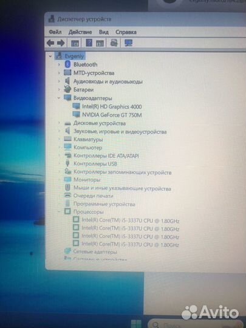Click the Очереди печати printer icon
The height and width of the screenshot is (328, 246).
[x=67, y=196]
